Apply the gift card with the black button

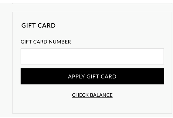[x=92, y=76]
